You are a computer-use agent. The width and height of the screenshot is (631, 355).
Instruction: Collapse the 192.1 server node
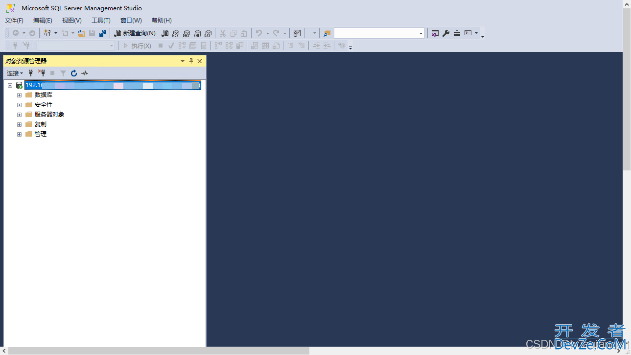10,85
